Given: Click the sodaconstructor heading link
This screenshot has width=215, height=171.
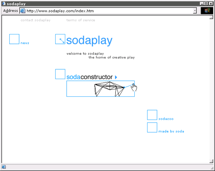Looking at the screenshot, I should click(89, 77).
